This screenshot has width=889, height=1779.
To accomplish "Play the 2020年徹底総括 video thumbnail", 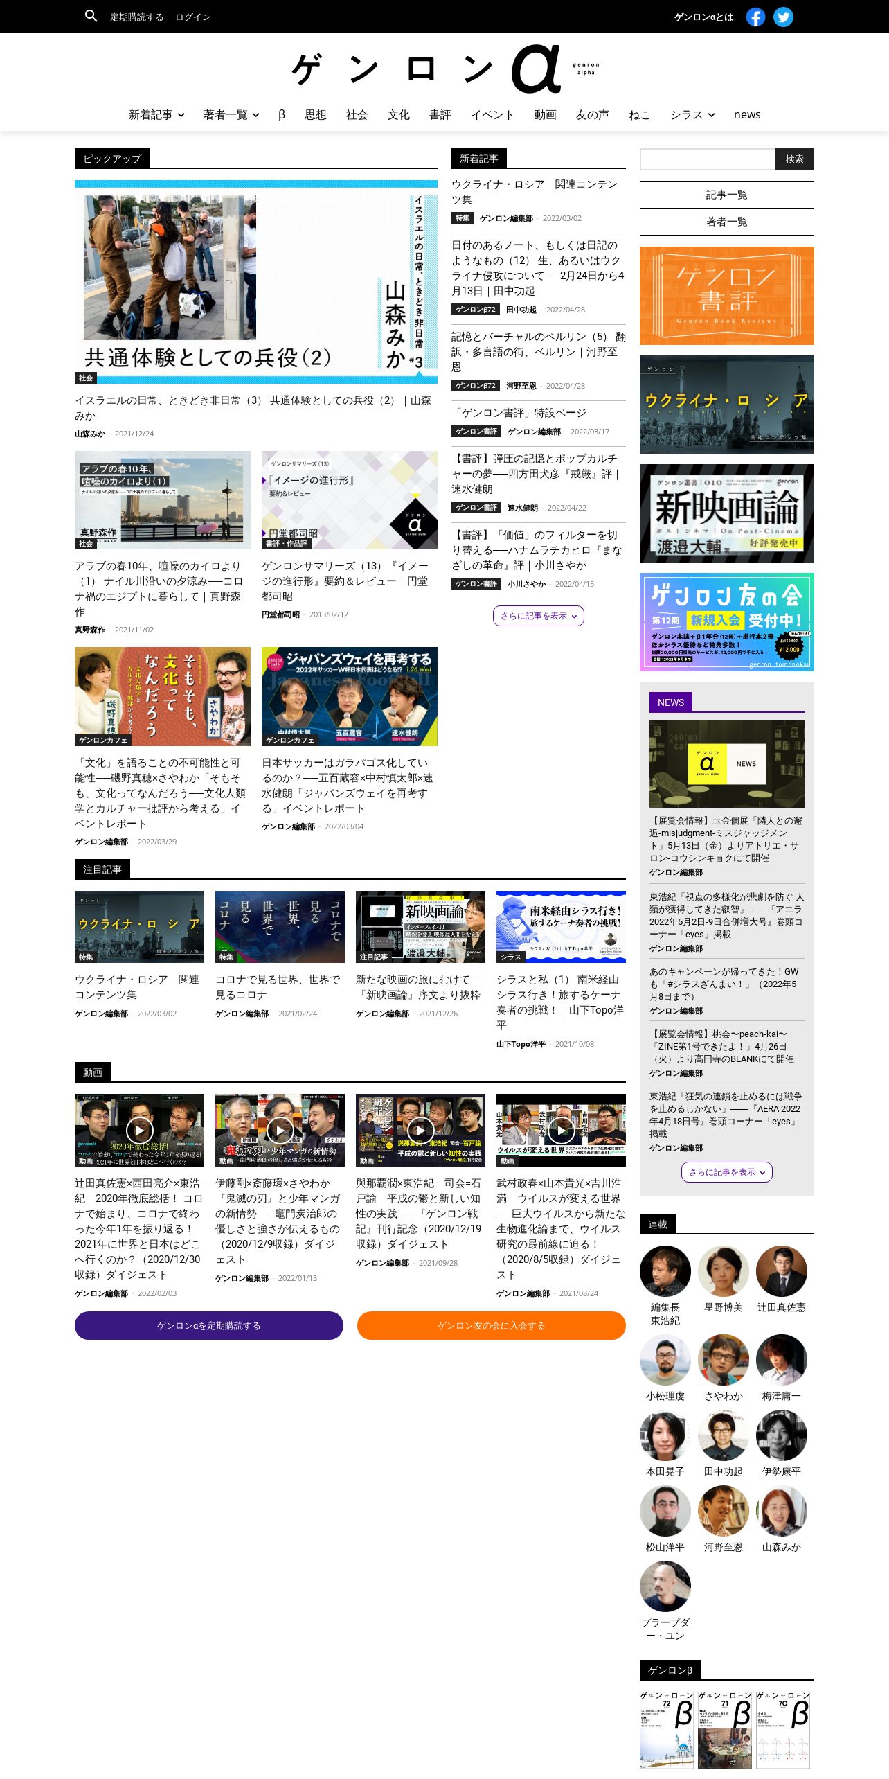I will (x=139, y=1130).
